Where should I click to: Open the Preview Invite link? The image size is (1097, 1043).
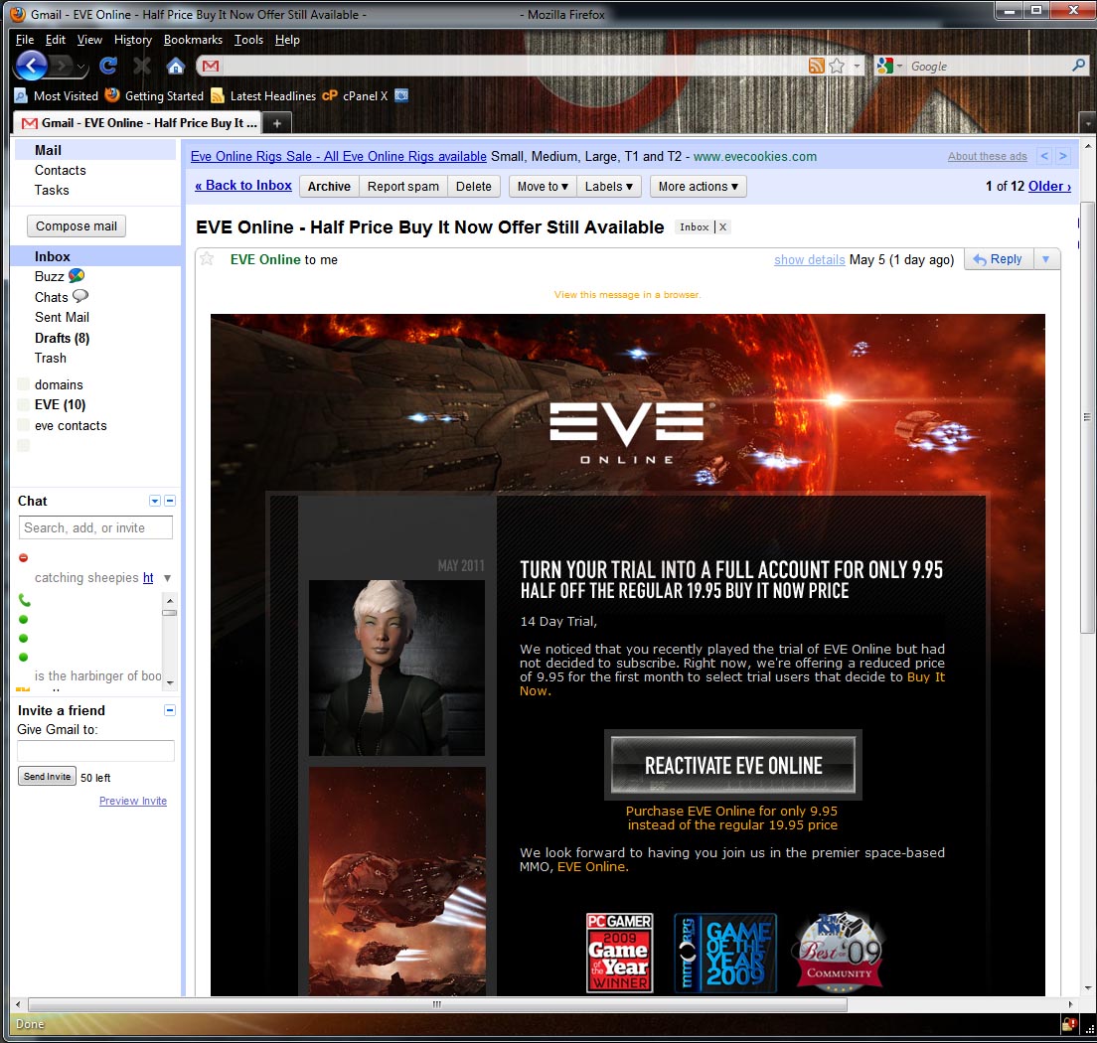(x=133, y=801)
